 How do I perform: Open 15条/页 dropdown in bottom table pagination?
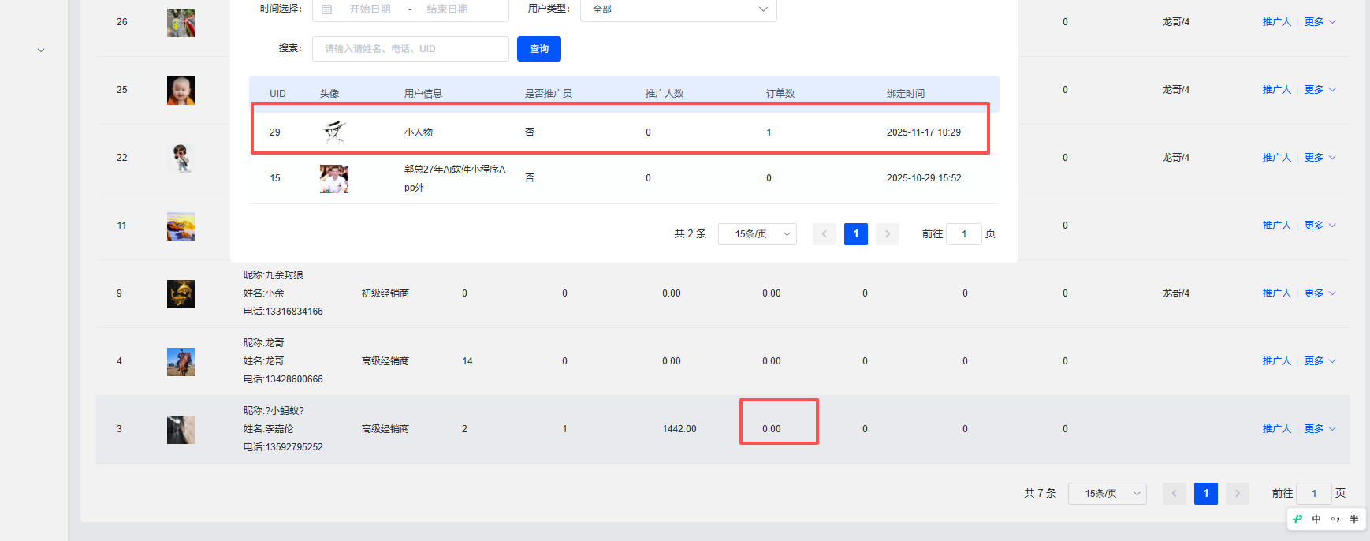pyautogui.click(x=1107, y=494)
